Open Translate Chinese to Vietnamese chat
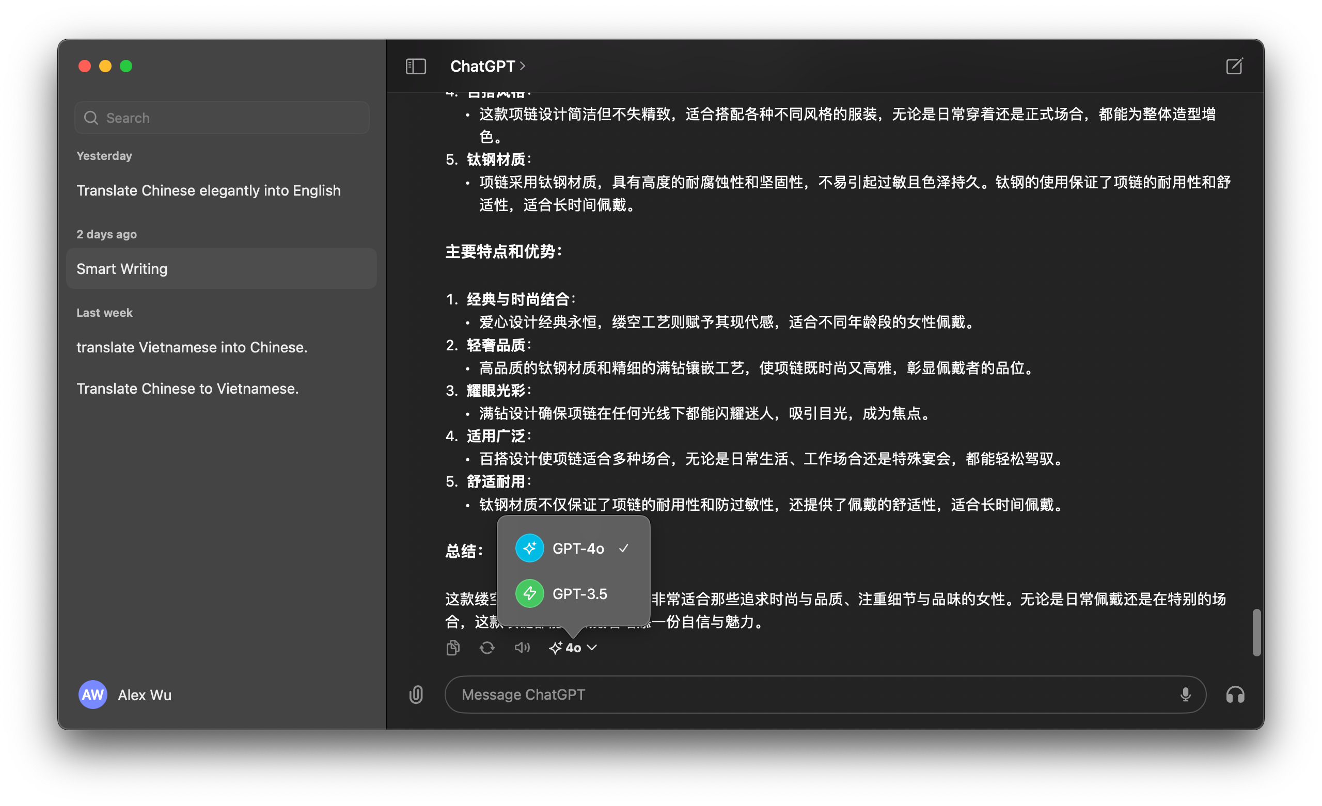Screen dimensions: 1322x806 [x=187, y=388]
